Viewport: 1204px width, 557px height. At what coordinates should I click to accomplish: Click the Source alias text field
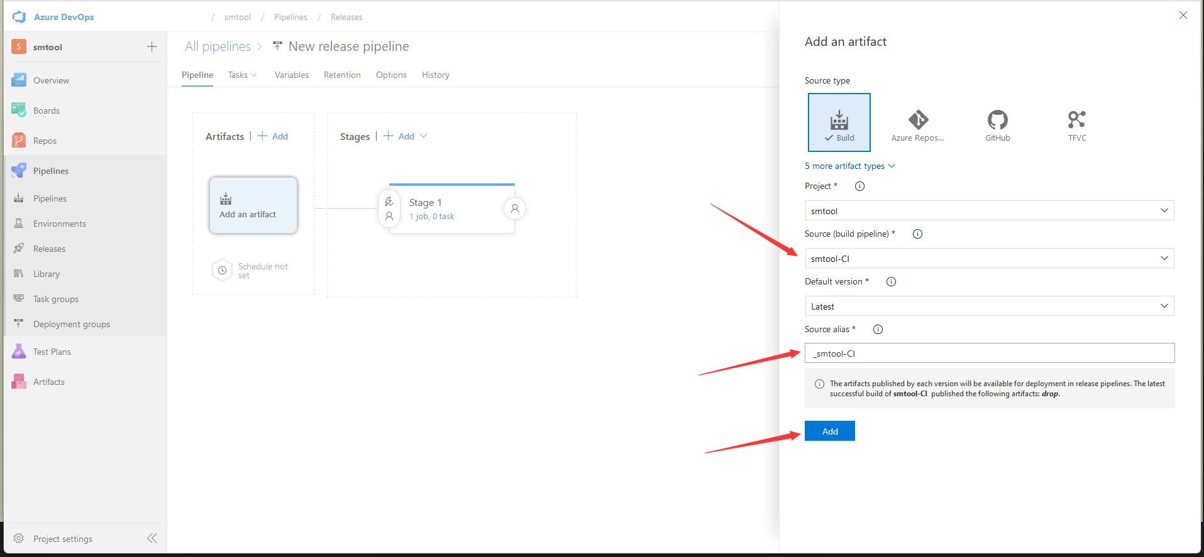point(989,354)
